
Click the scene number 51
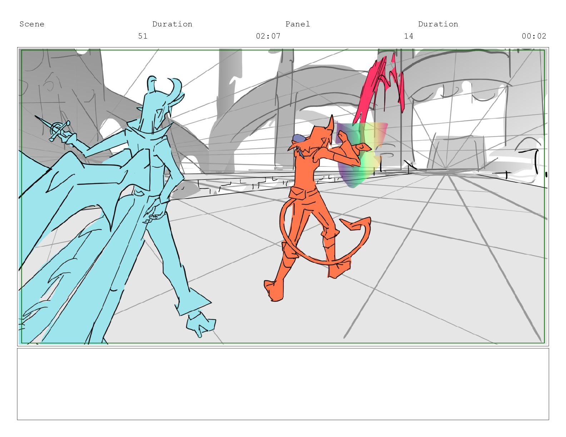tap(143, 36)
